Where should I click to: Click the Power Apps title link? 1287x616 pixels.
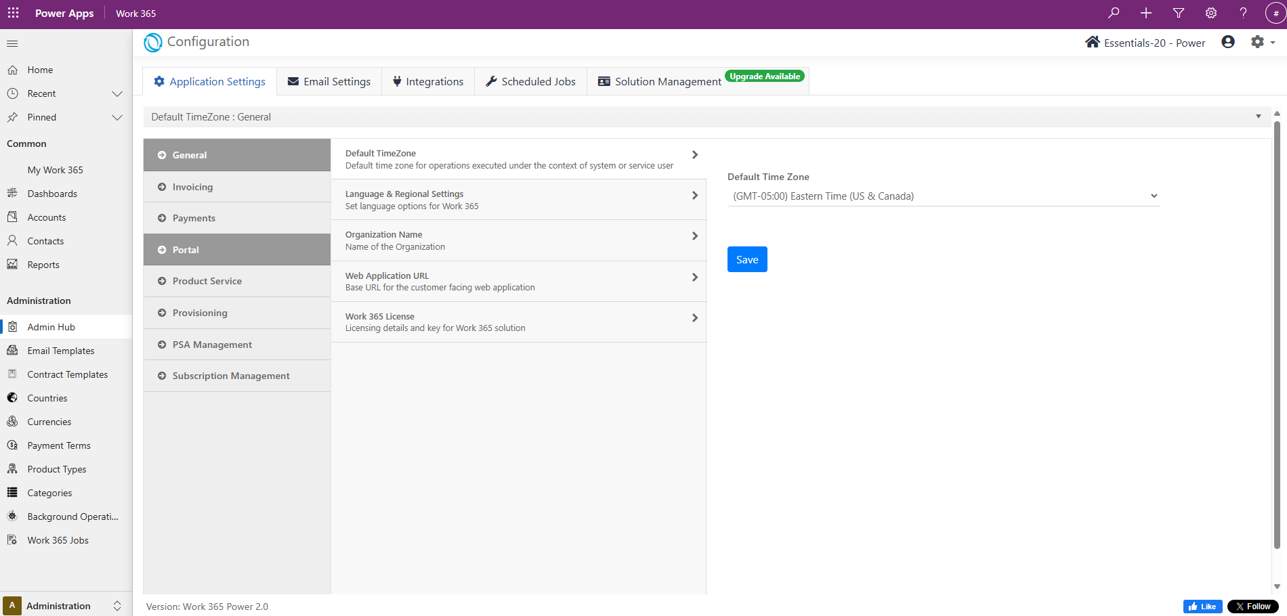(x=64, y=14)
